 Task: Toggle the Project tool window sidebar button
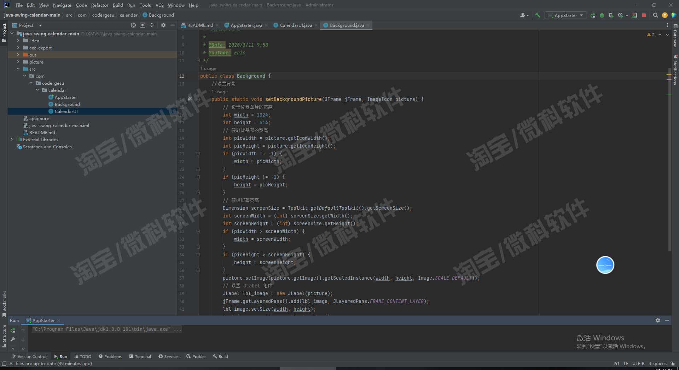(x=4, y=32)
